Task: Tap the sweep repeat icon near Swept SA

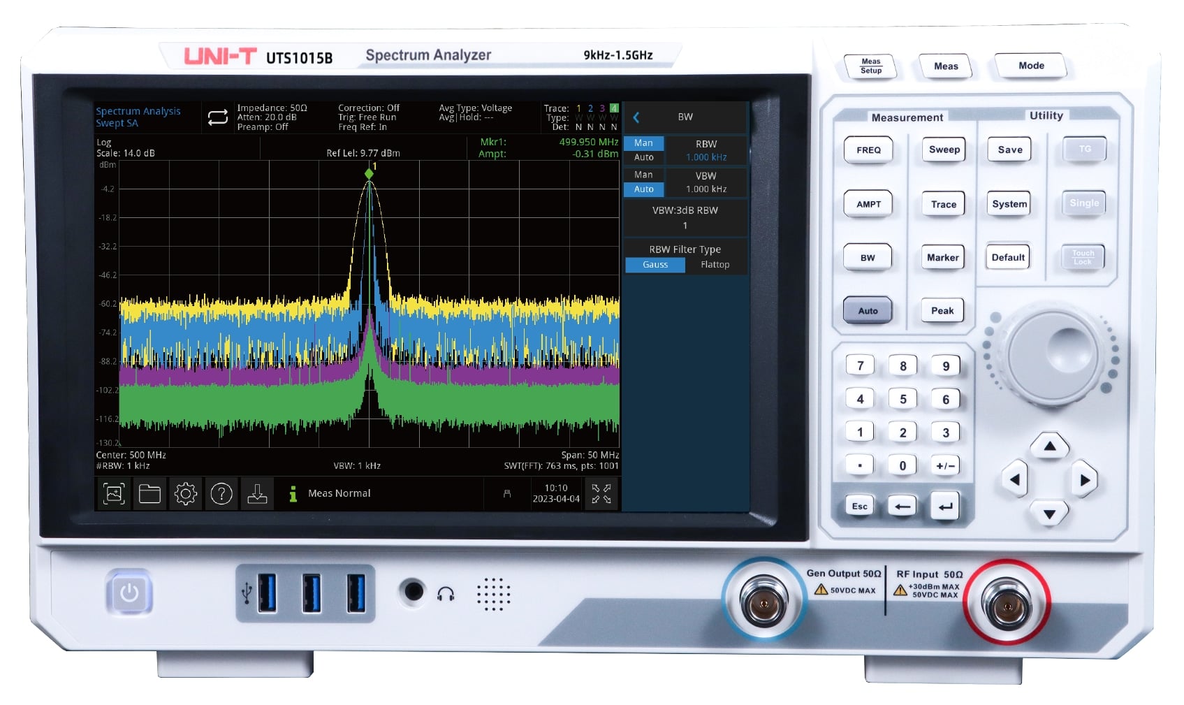Action: pos(218,117)
